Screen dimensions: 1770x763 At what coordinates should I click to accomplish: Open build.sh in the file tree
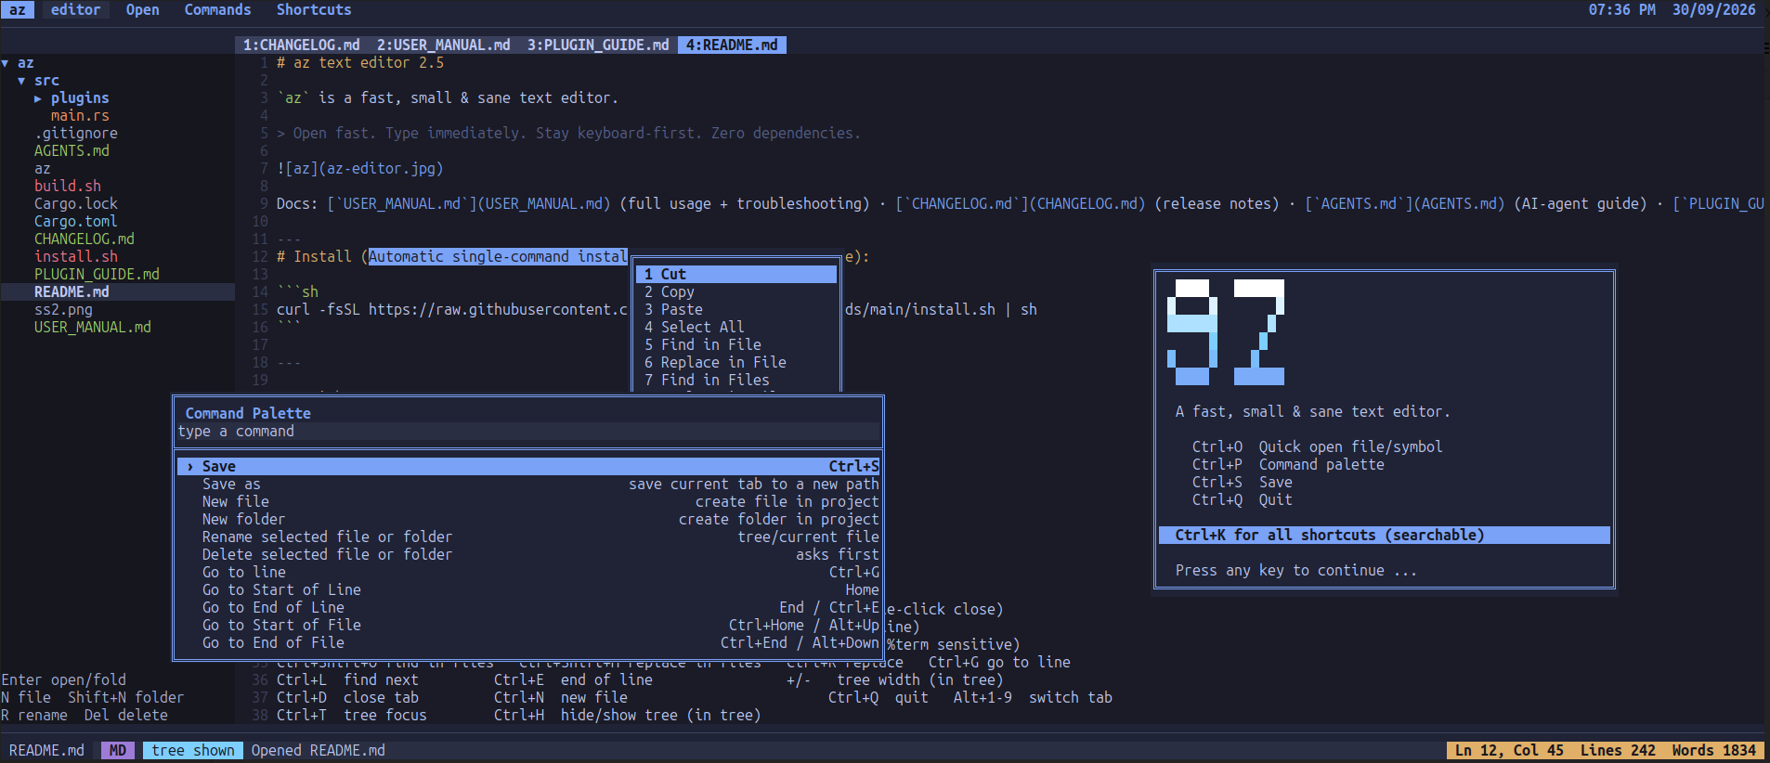(x=68, y=187)
